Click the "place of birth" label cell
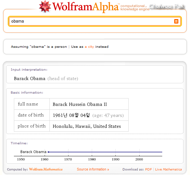The image size is (190, 175). tap(32, 126)
